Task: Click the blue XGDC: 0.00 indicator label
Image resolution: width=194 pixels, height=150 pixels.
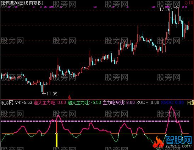Action: (x=172, y=102)
